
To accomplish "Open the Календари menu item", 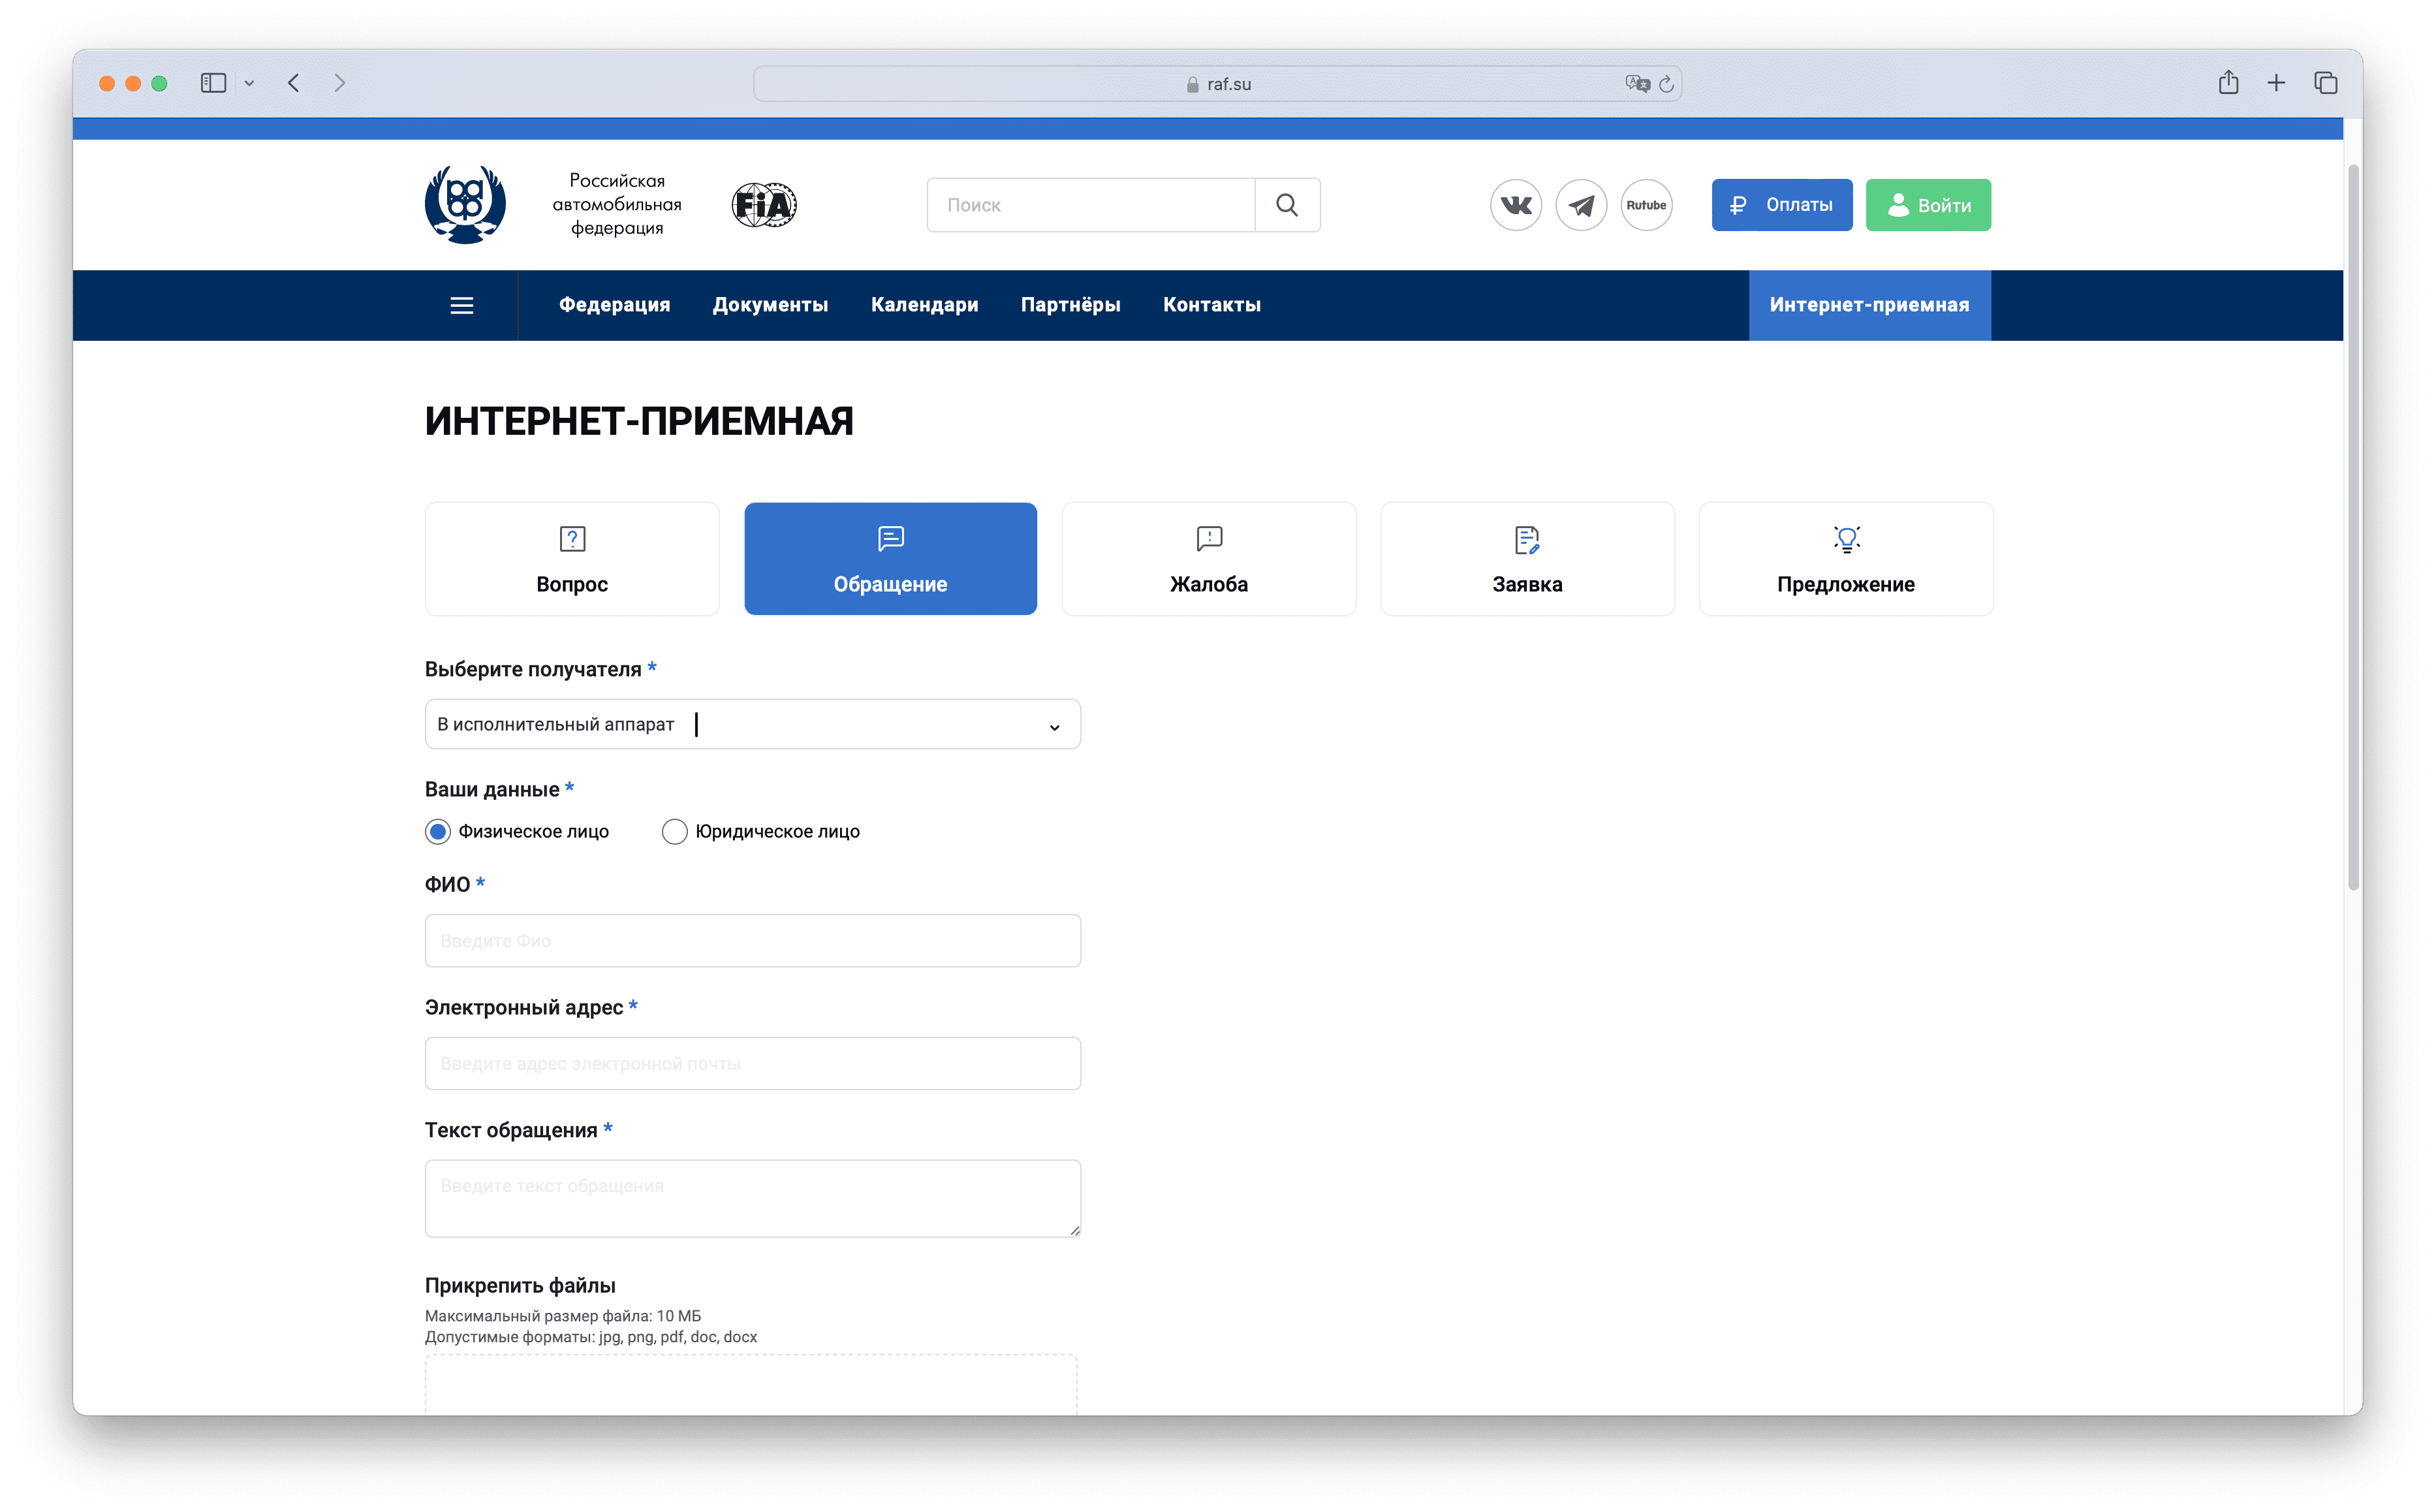I will (924, 305).
